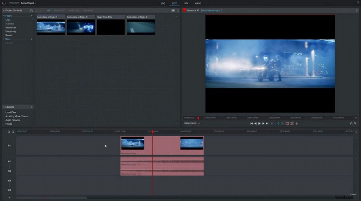Select Sequences filter in sidebar
This screenshot has width=361, height=201.
click(x=11, y=27)
